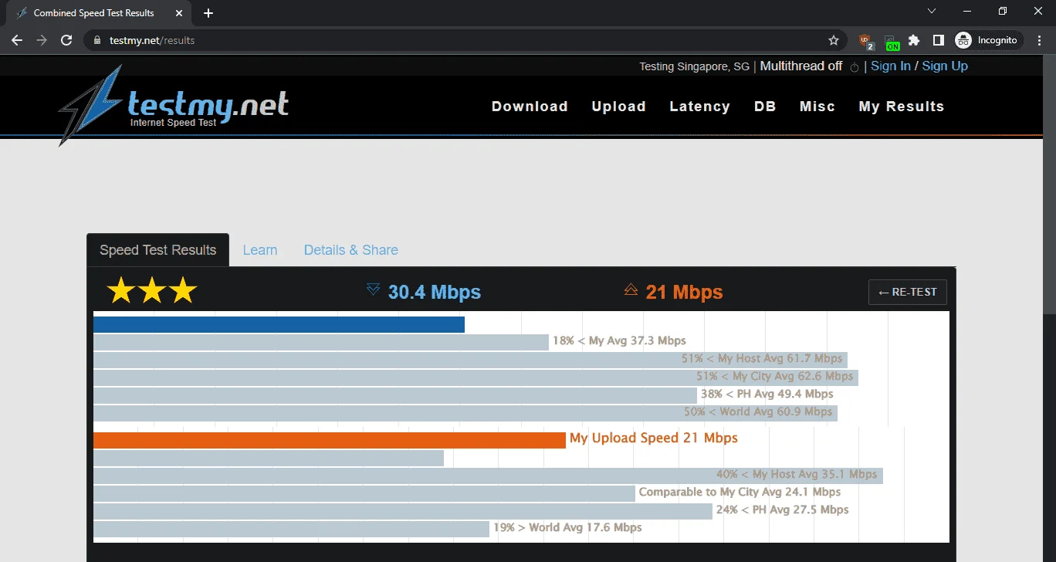Screen dimensions: 1056x562
Task: Open a new browser tab with the plus button
Action: point(208,13)
